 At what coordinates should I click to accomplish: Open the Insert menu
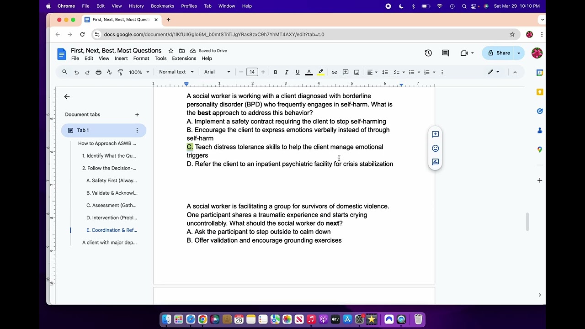[121, 58]
